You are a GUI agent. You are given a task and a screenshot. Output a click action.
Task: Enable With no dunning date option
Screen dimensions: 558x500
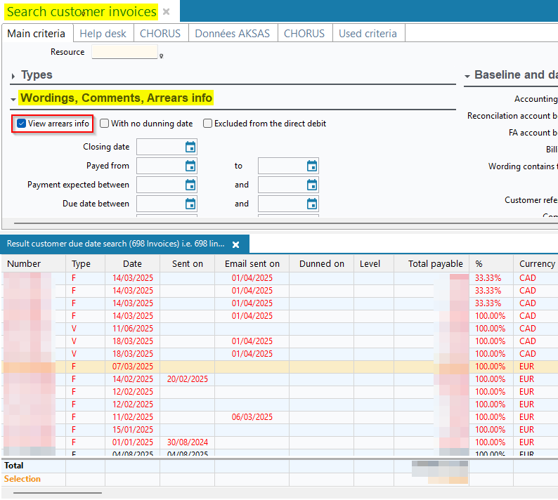pyautogui.click(x=105, y=124)
